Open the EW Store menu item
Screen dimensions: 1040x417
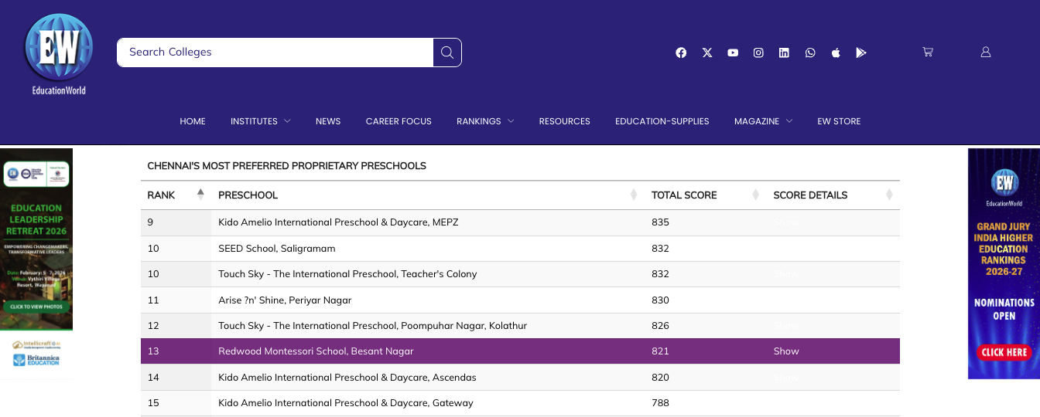pyautogui.click(x=839, y=121)
